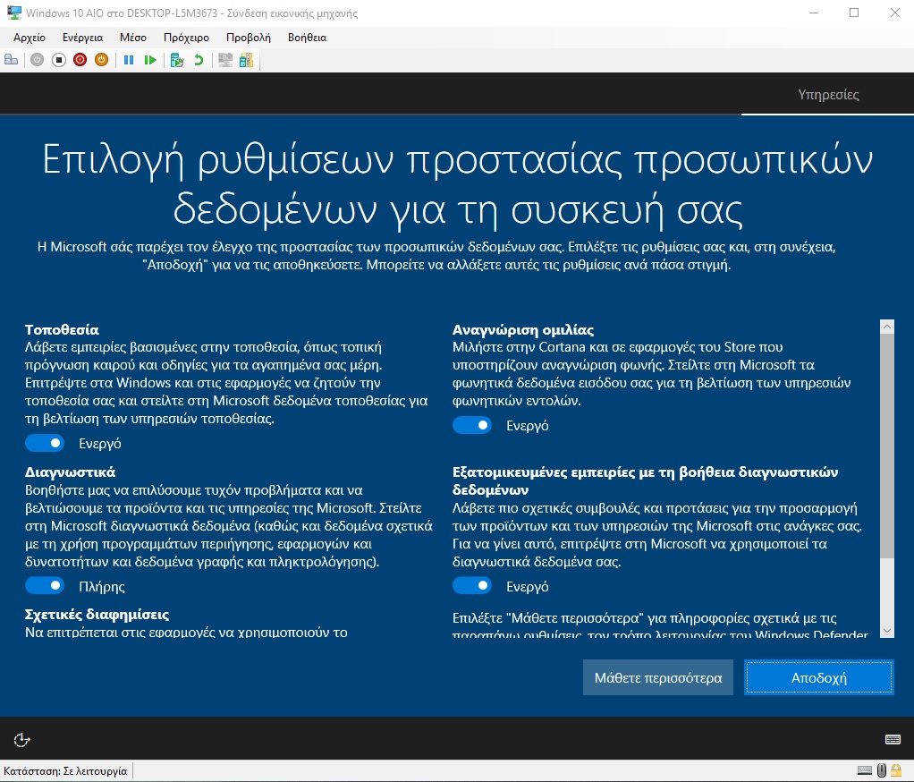This screenshot has height=782, width=914.
Task: Close the virtual machine connection window
Action: coord(894,13)
